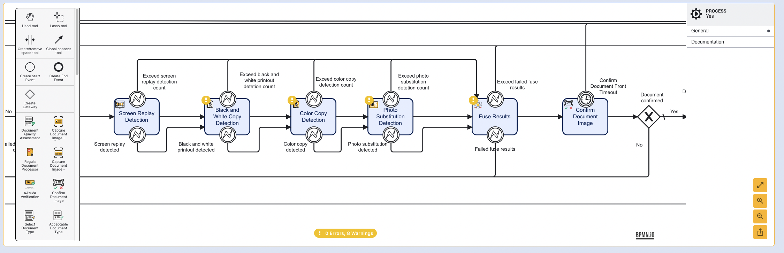The image size is (784, 253).
Task: Click the palette's vertical scrollbar
Action: [77, 42]
